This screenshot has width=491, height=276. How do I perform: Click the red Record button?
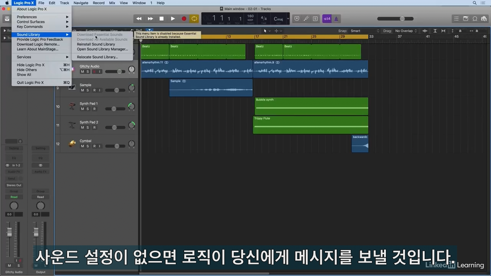[184, 18]
